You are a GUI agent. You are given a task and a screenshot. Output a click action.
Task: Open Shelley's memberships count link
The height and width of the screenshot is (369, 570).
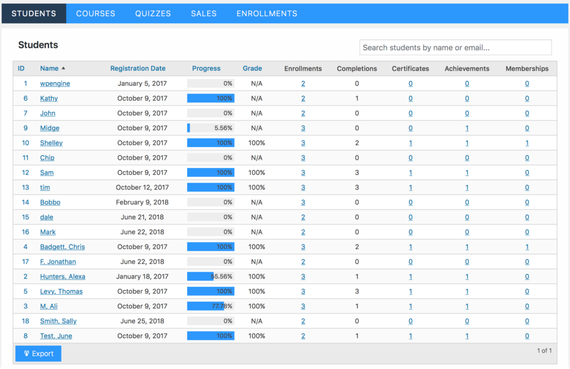coord(527,143)
